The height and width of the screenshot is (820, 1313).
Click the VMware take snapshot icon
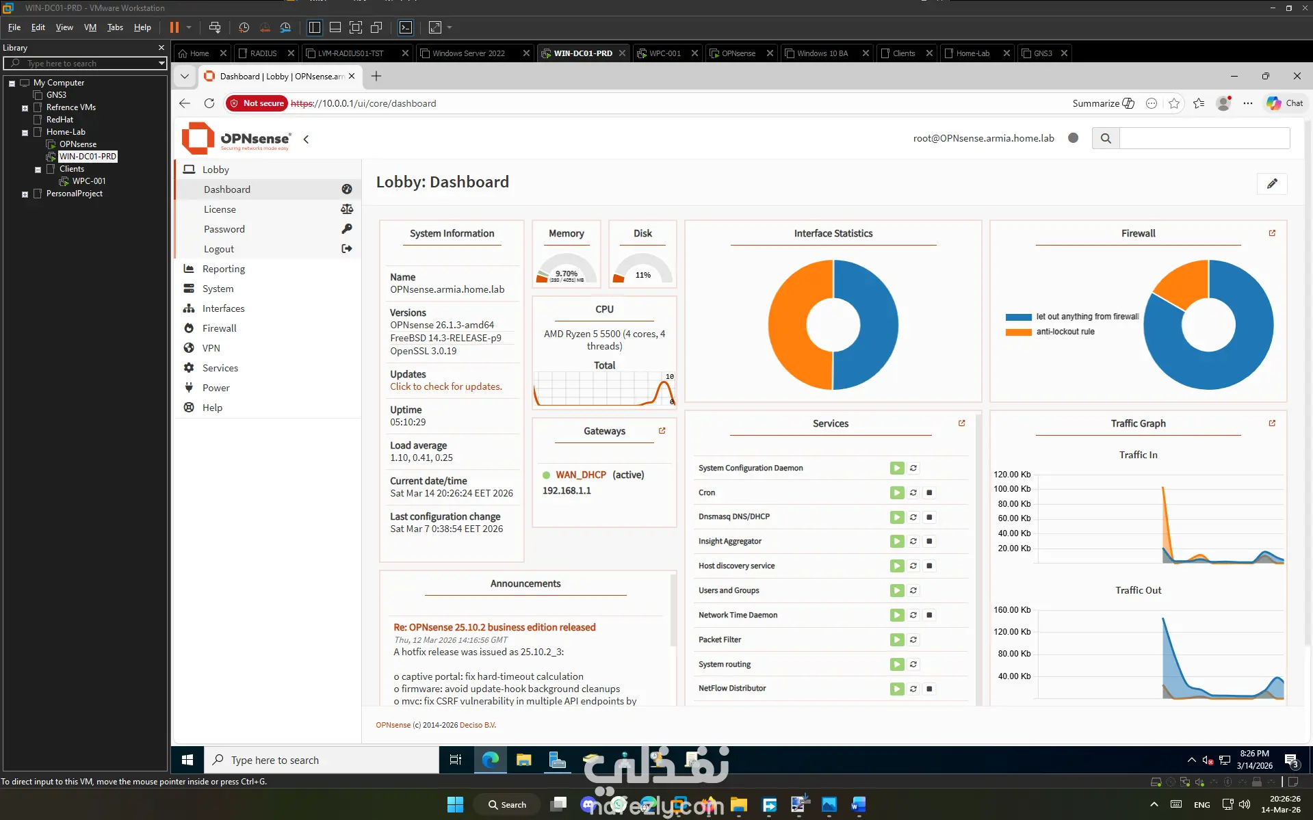coord(244,27)
